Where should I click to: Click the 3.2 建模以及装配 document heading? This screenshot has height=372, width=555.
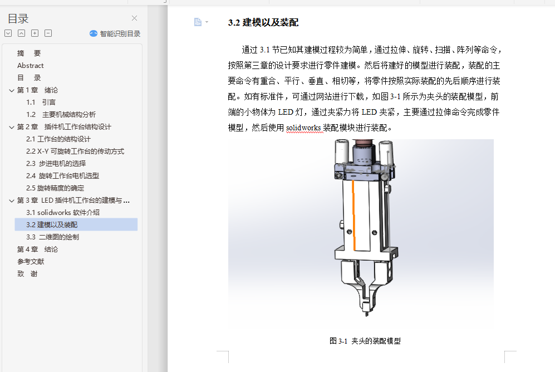(263, 22)
